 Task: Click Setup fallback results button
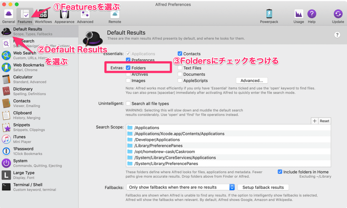click(263, 187)
